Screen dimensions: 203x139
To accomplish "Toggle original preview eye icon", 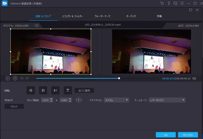I will coord(37,26).
